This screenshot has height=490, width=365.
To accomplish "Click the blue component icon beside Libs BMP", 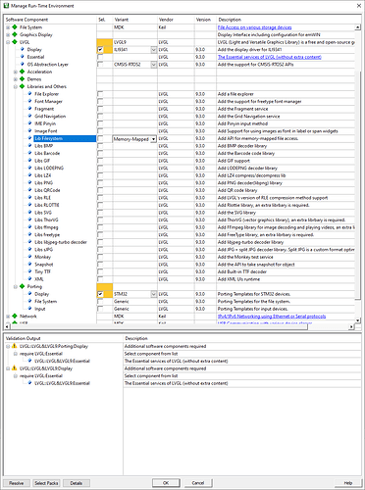I will point(30,146).
